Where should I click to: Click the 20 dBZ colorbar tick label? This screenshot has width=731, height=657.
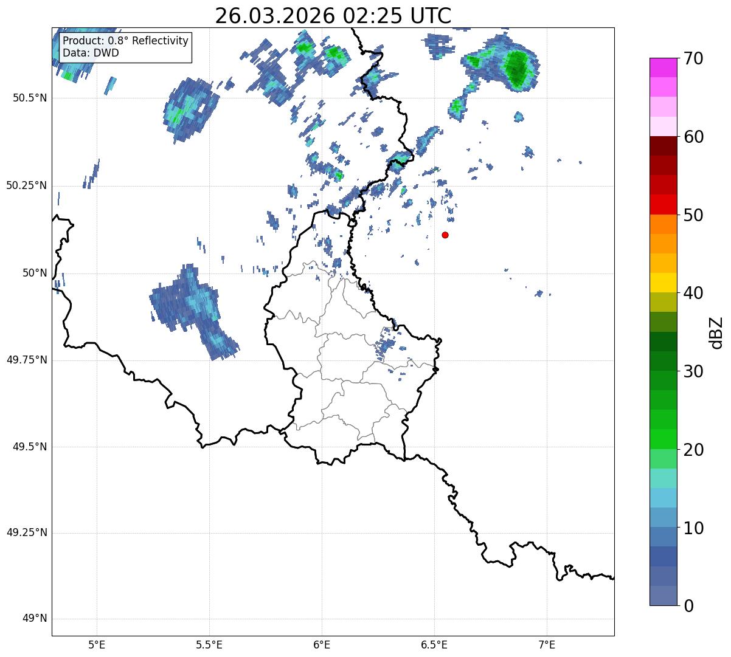click(693, 450)
